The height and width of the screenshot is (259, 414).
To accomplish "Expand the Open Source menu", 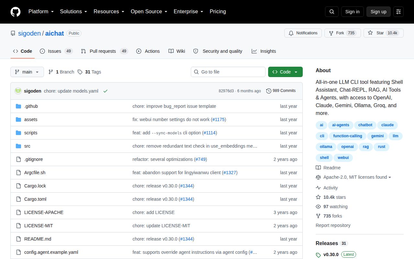I will 149,12.
